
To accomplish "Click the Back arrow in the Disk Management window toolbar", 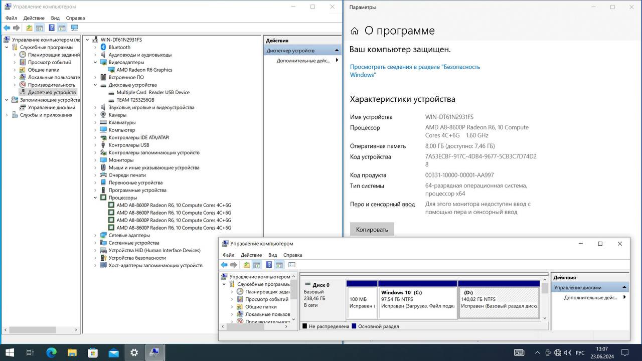I will click(224, 265).
